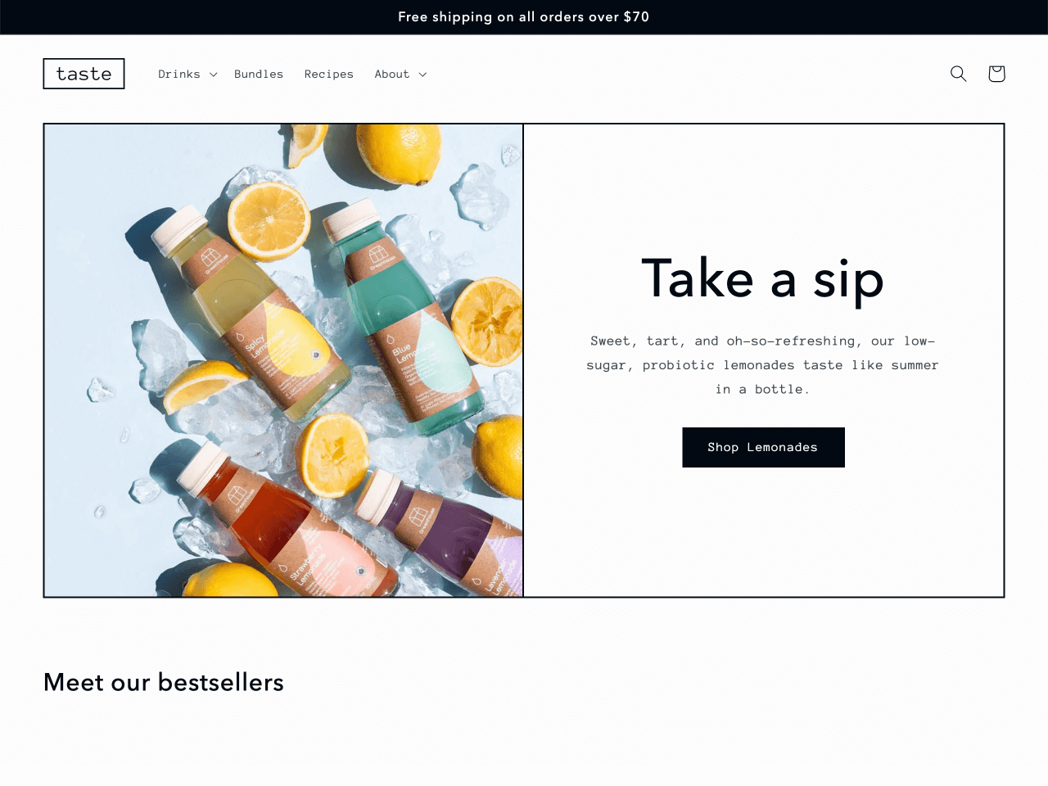Expand the About dropdown chevron
This screenshot has height=786, width=1048.
pos(422,75)
